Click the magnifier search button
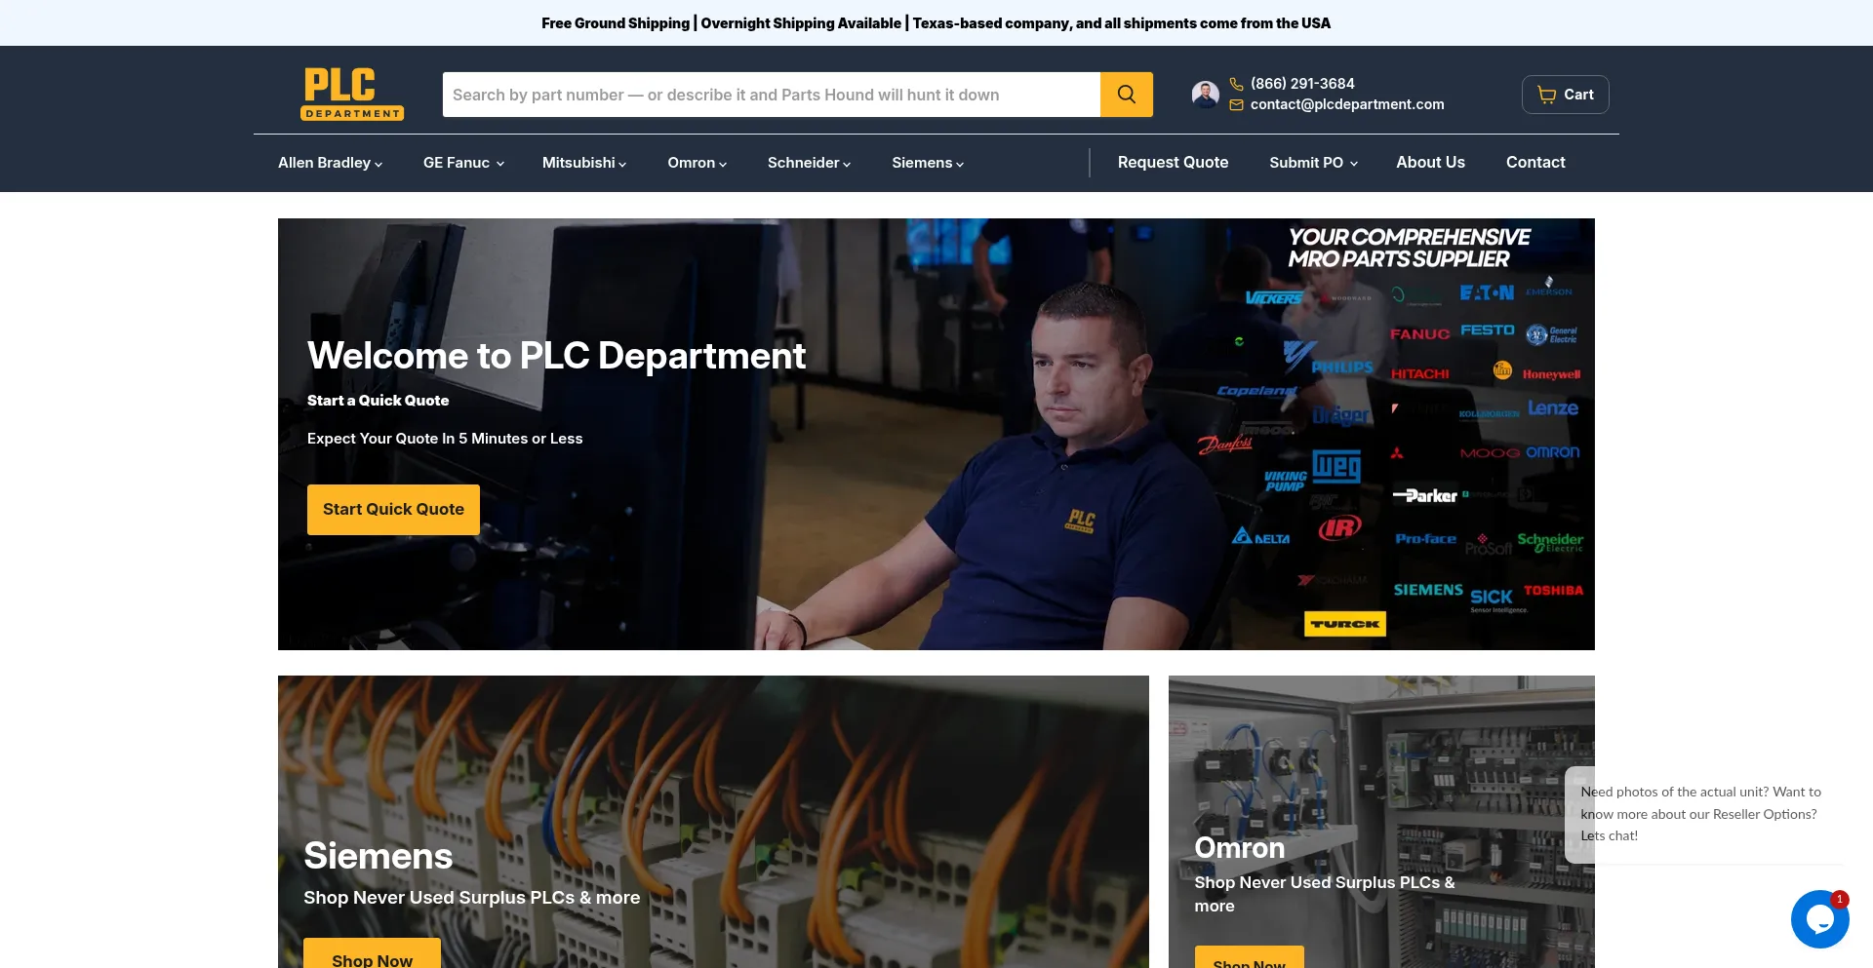Viewport: 1873px width, 968px height. click(x=1127, y=95)
